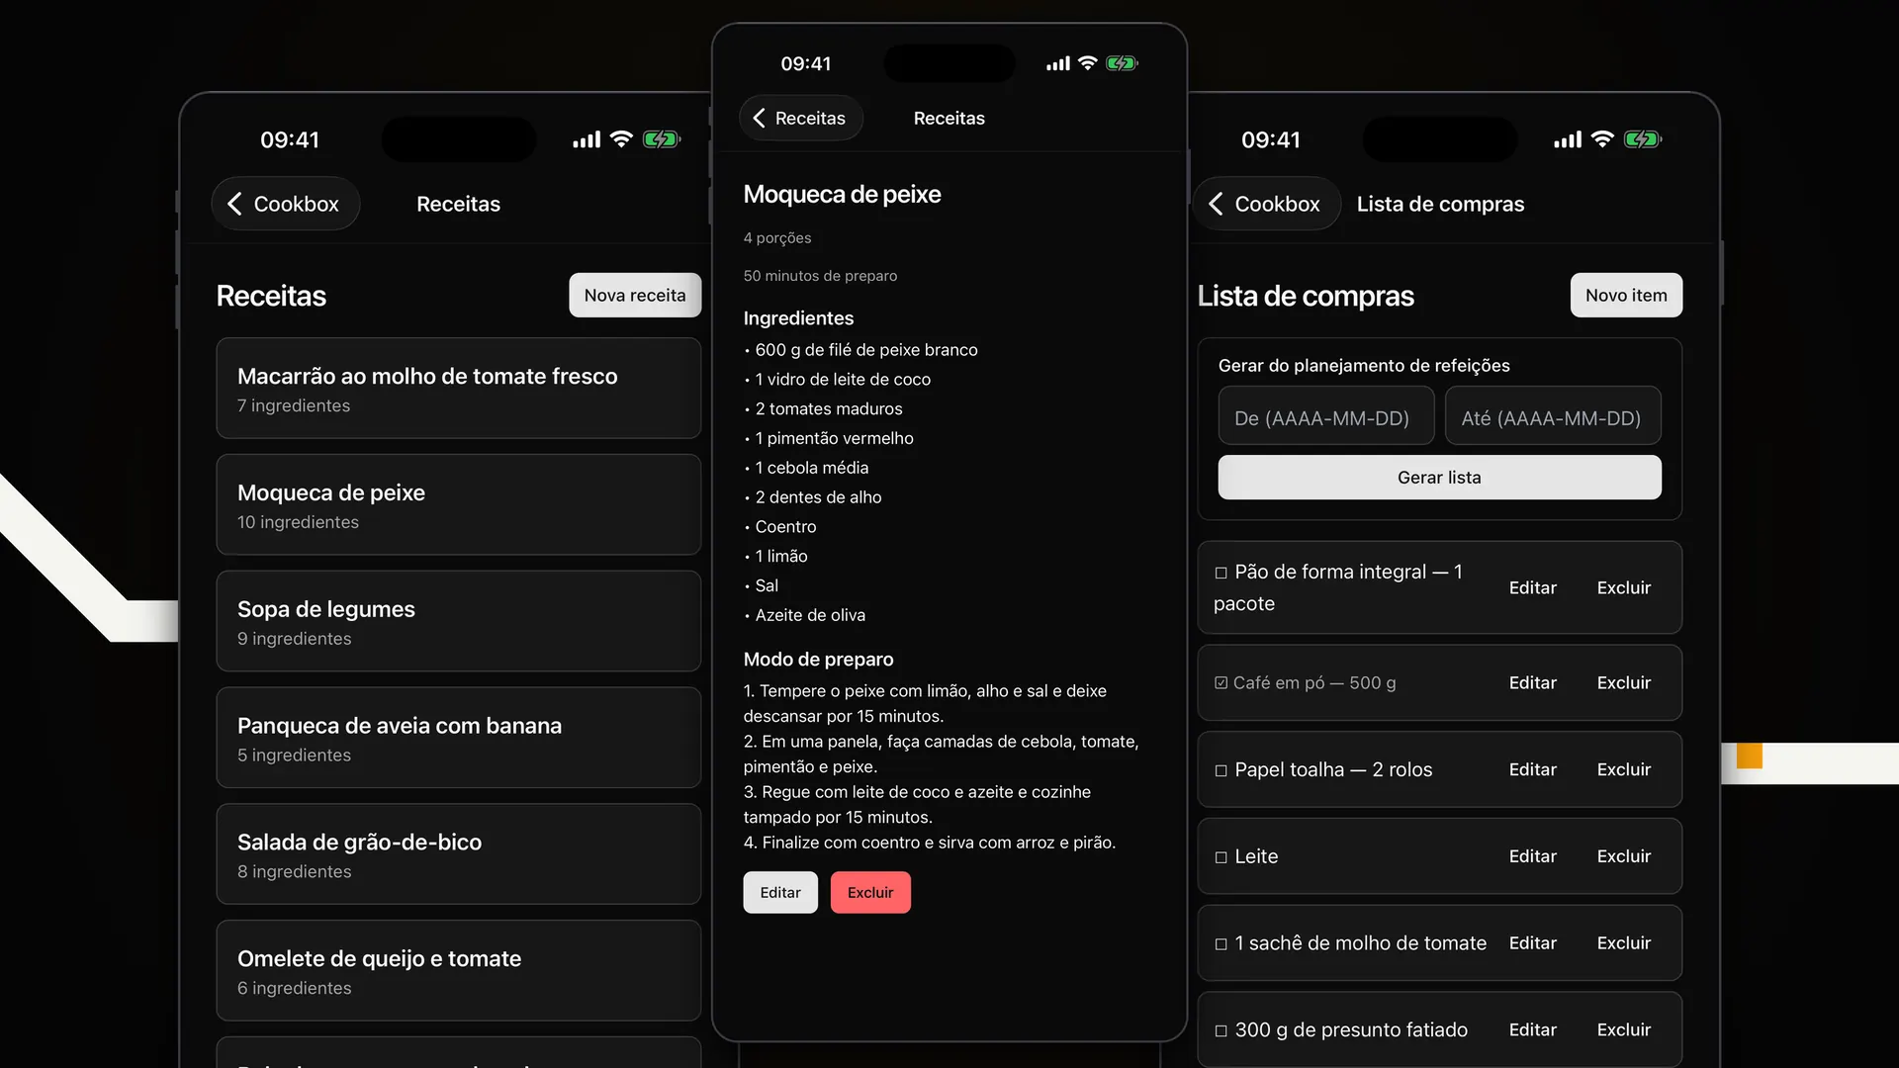
Task: Tap the signal bars icon on the Lista de compras phone
Action: point(1568,140)
